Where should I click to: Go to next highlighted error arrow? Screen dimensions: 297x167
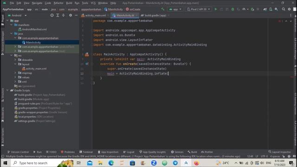[x=291, y=21]
